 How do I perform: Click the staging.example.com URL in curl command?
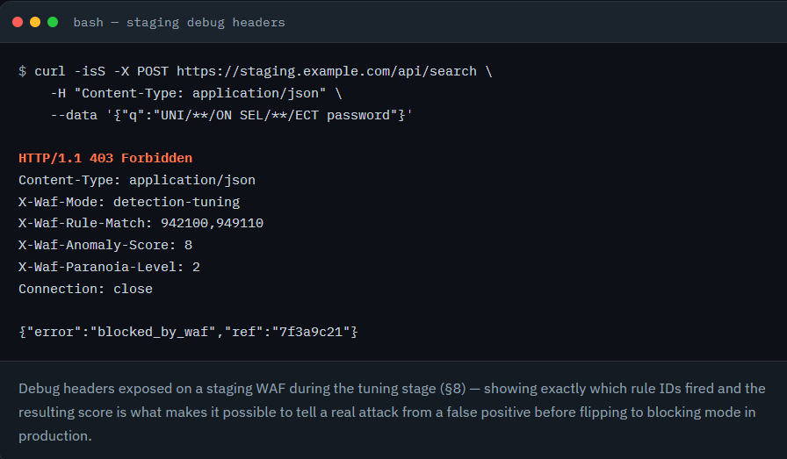327,71
